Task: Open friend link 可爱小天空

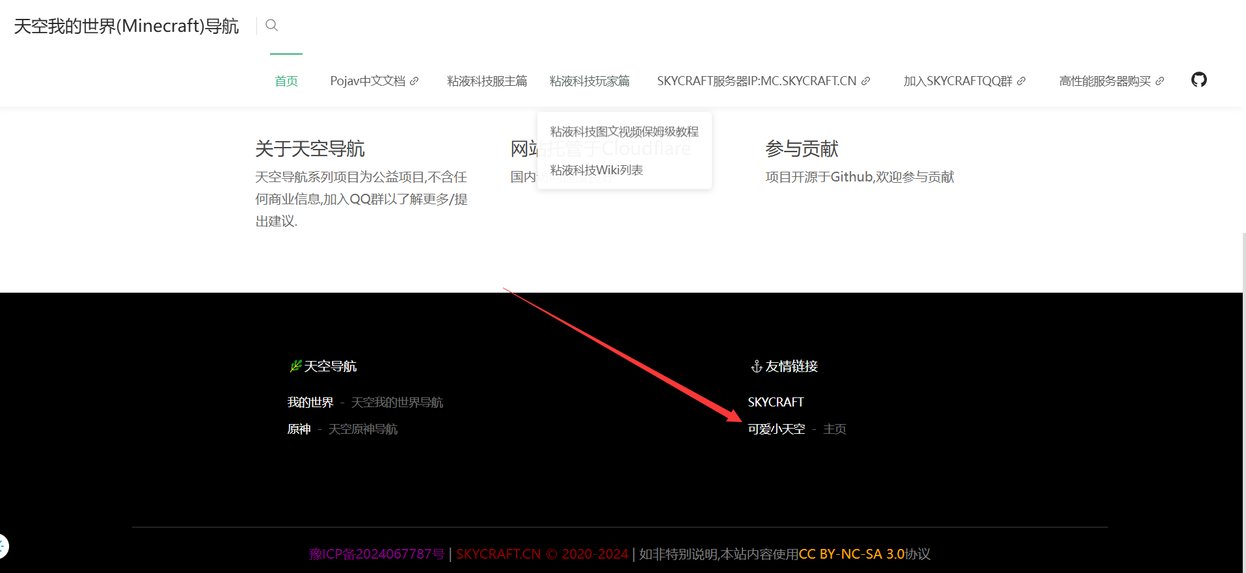Action: coord(776,429)
